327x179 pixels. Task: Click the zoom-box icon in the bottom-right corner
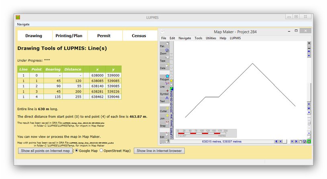305,142
